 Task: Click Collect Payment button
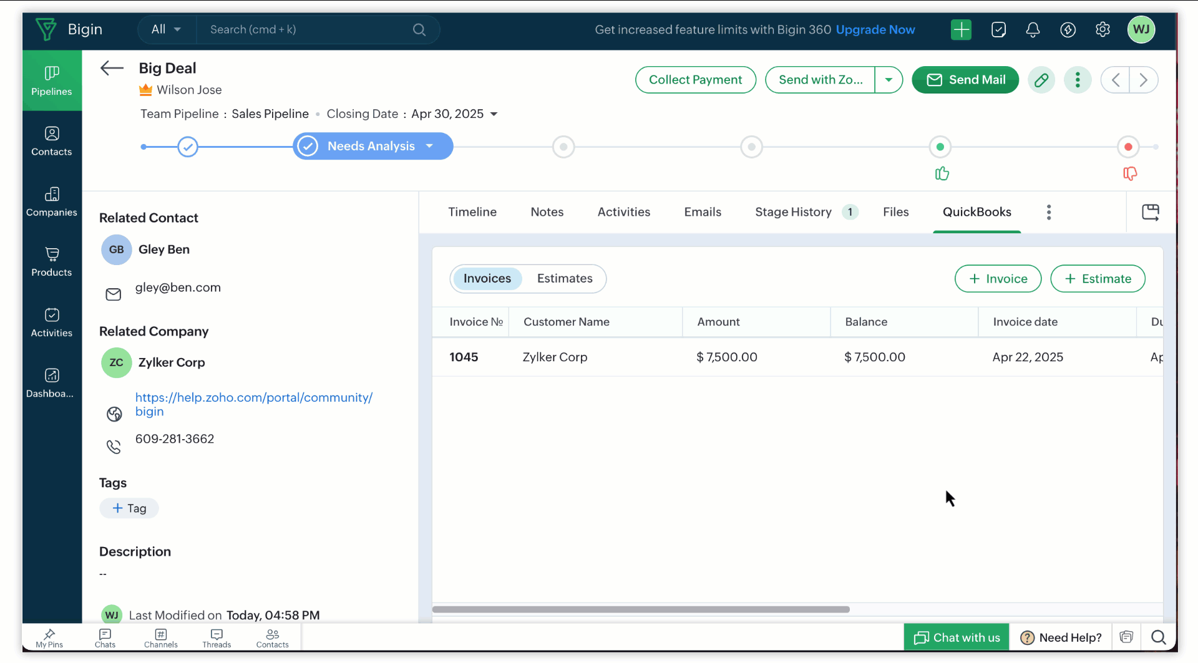pyautogui.click(x=696, y=80)
